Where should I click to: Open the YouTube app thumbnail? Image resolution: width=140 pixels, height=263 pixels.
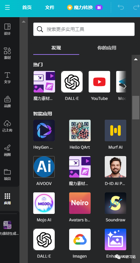[x=99, y=82]
